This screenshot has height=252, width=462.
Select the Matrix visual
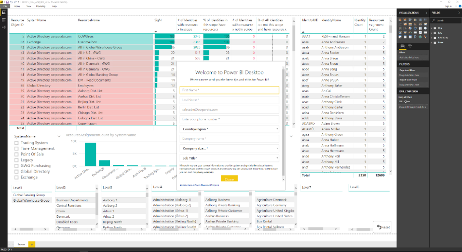click(x=410, y=37)
